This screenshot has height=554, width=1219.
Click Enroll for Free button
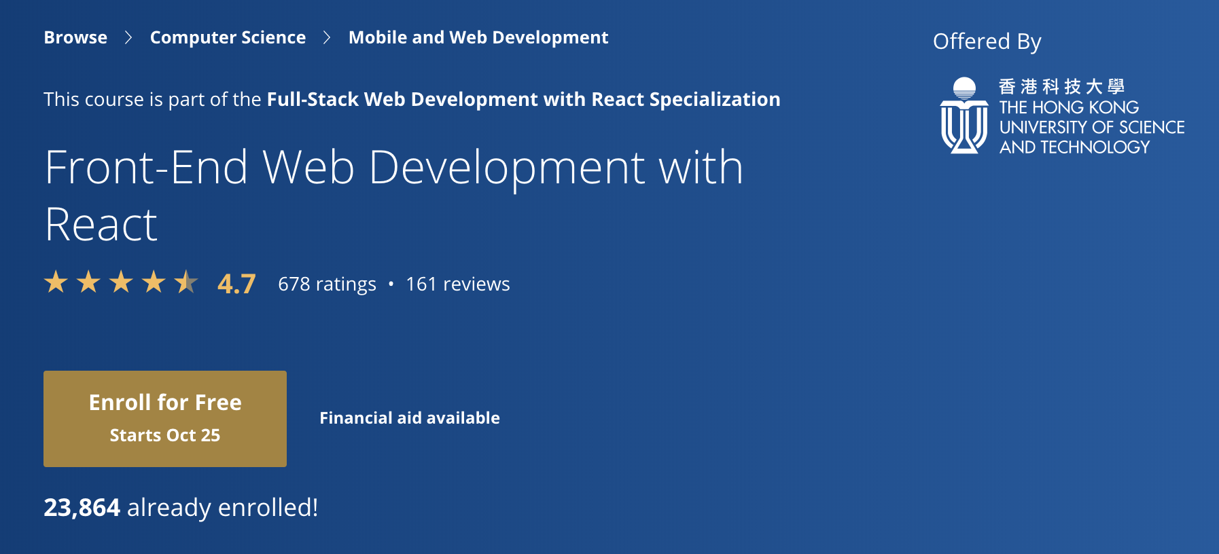click(165, 419)
